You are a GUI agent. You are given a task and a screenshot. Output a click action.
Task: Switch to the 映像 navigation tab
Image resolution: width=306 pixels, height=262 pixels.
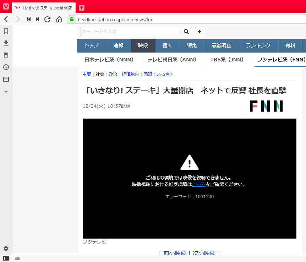click(x=143, y=45)
